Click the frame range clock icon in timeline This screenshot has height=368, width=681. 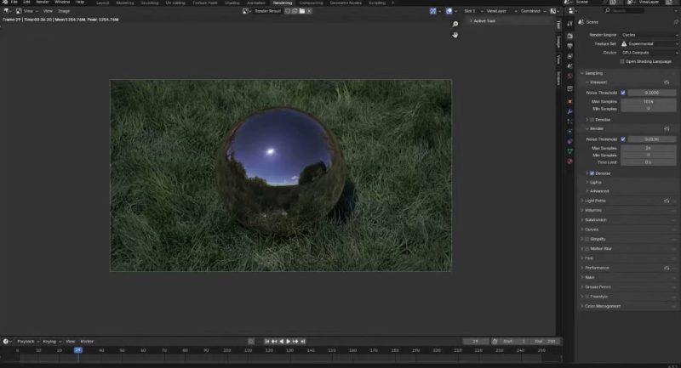pyautogui.click(x=495, y=342)
